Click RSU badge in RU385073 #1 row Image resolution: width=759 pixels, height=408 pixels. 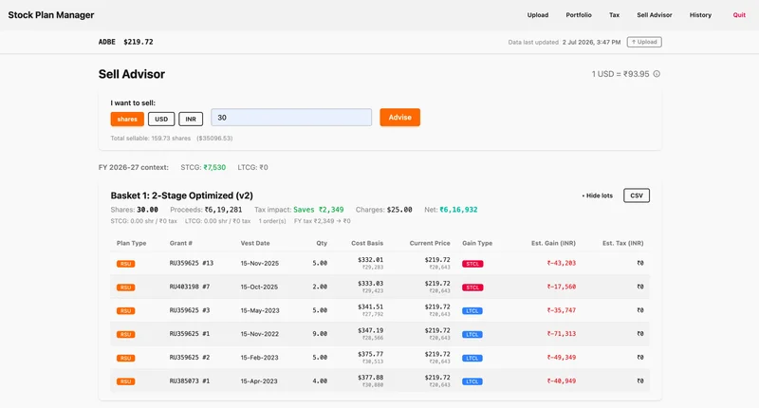pyautogui.click(x=125, y=381)
